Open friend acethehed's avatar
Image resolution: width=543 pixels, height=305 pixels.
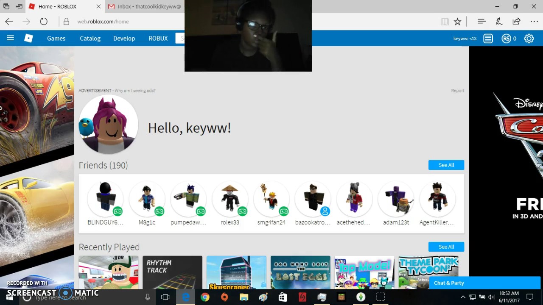point(354,199)
